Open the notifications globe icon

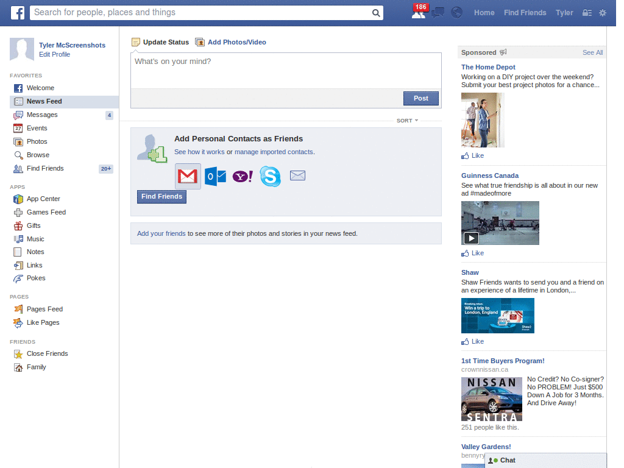pos(456,13)
